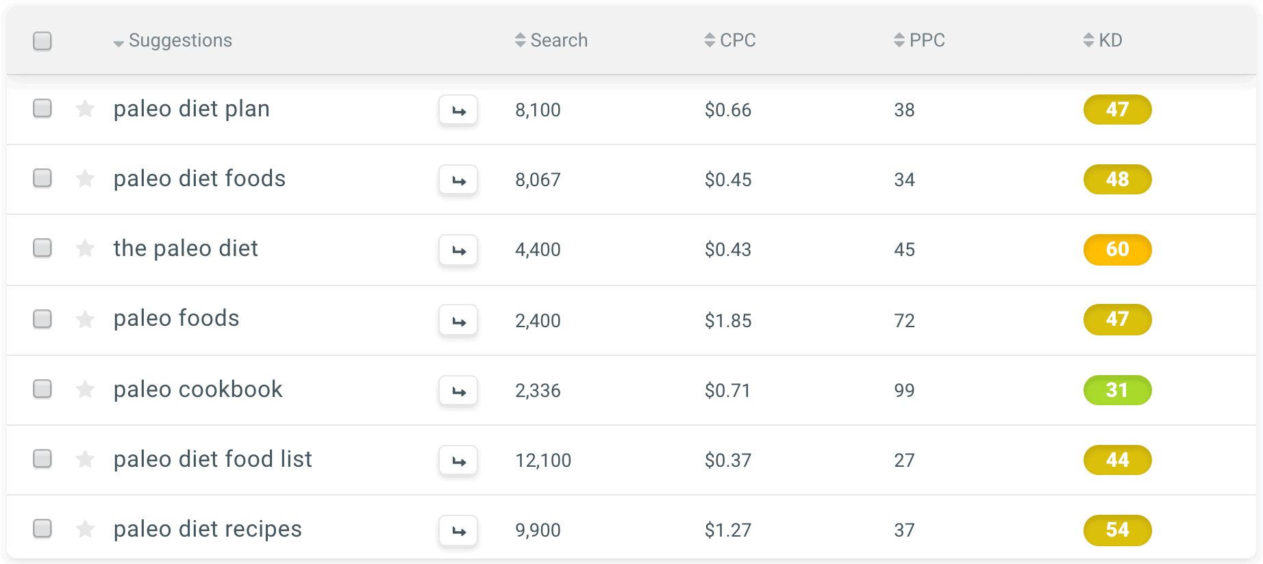The width and height of the screenshot is (1263, 564).
Task: Star the paleo diet plan keyword
Action: pos(85,109)
